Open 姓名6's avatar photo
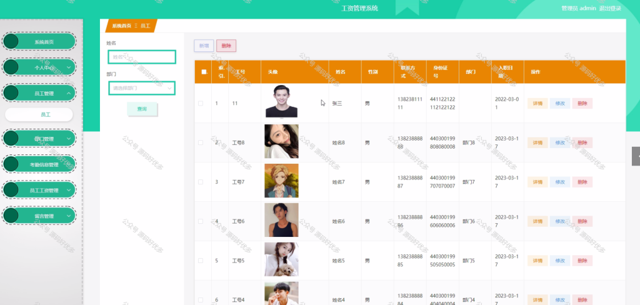Screen dimensions: 640x305 tap(281, 219)
